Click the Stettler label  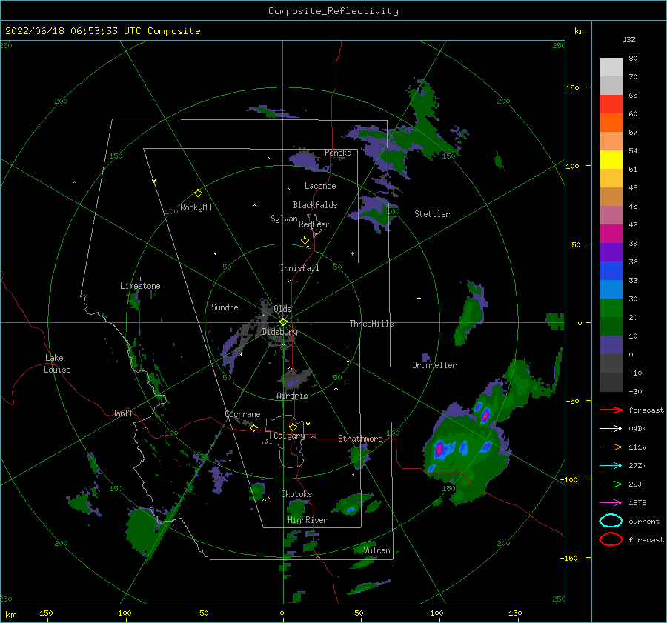432,214
